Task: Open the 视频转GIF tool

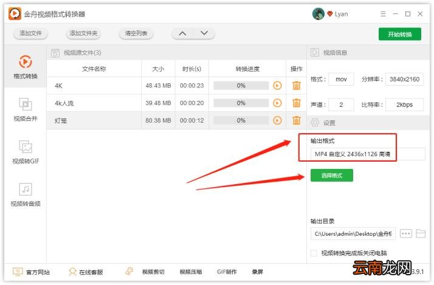Action: [x=26, y=152]
